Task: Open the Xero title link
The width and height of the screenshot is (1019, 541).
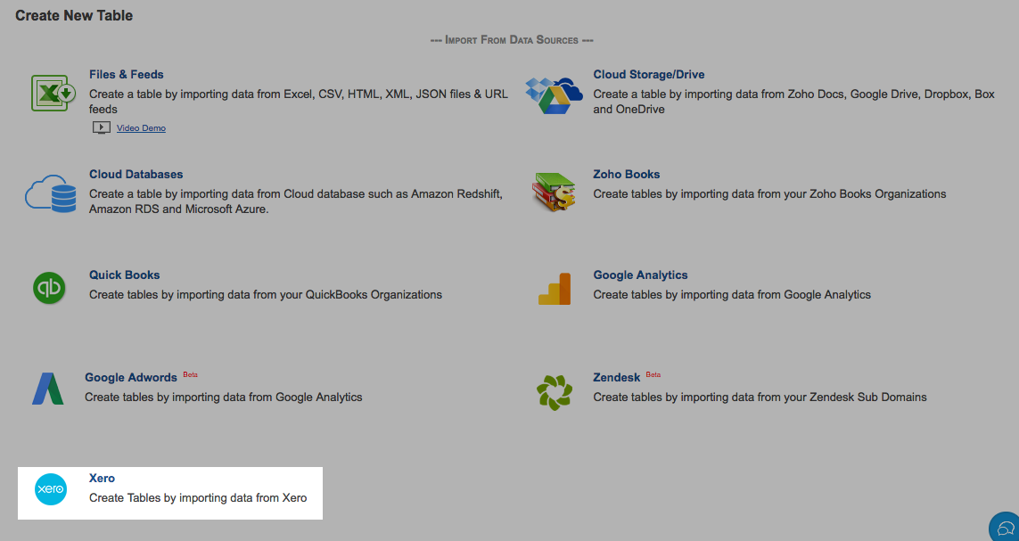Action: (x=102, y=478)
